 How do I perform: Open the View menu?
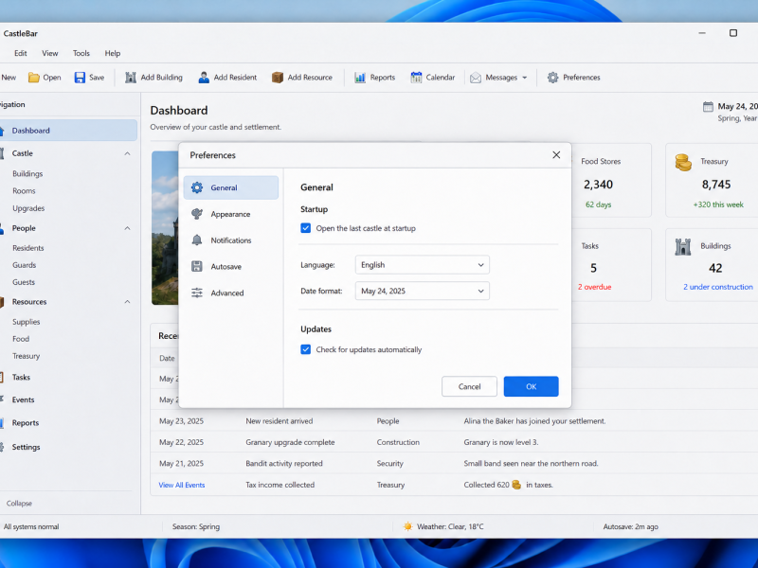click(x=50, y=53)
